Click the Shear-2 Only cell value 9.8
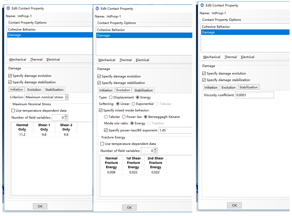The height and width of the screenshot is (216, 292). pos(66,134)
